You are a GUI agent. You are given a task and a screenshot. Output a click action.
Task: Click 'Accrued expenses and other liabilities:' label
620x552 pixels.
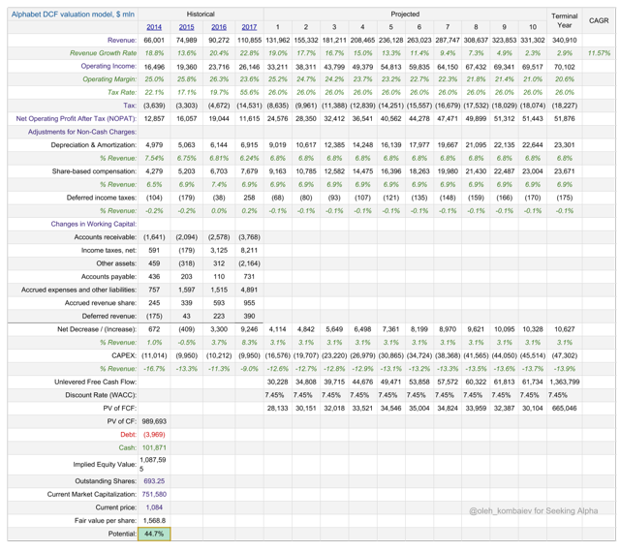click(78, 290)
